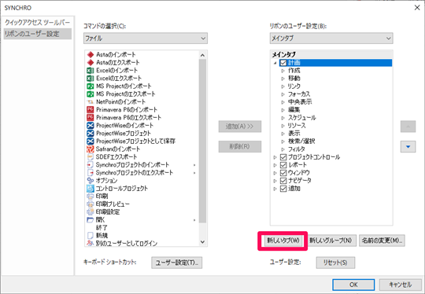Select リボンのユーザー設定 page
The image size is (425, 294).
click(x=38, y=34)
